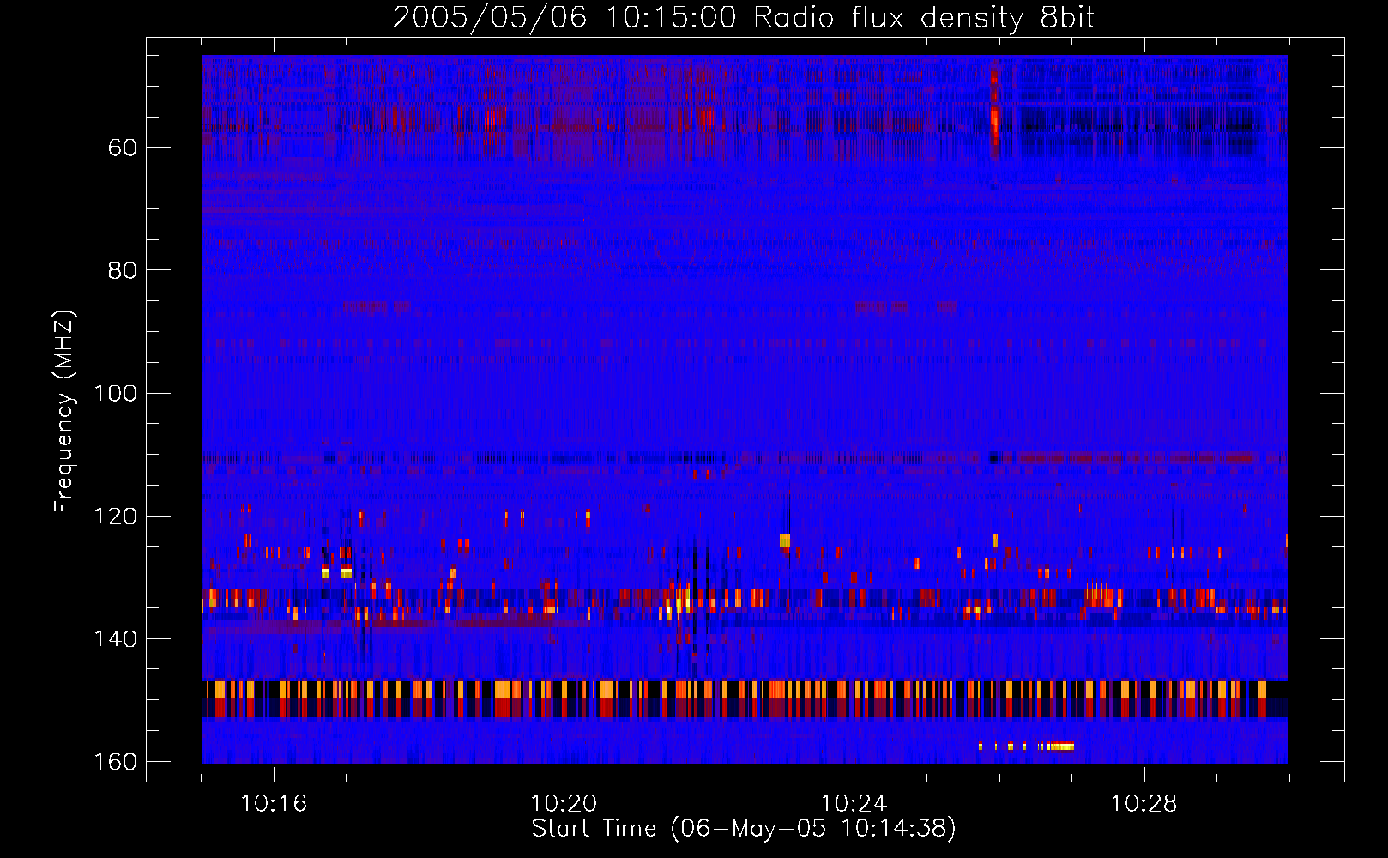
Task: Click the '100' frequency tick label
Action: [115, 393]
